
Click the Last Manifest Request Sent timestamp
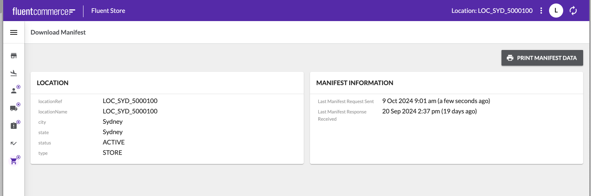pos(436,101)
